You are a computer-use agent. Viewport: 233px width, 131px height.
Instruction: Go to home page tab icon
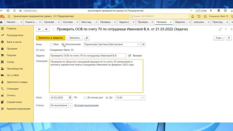point(1,22)
